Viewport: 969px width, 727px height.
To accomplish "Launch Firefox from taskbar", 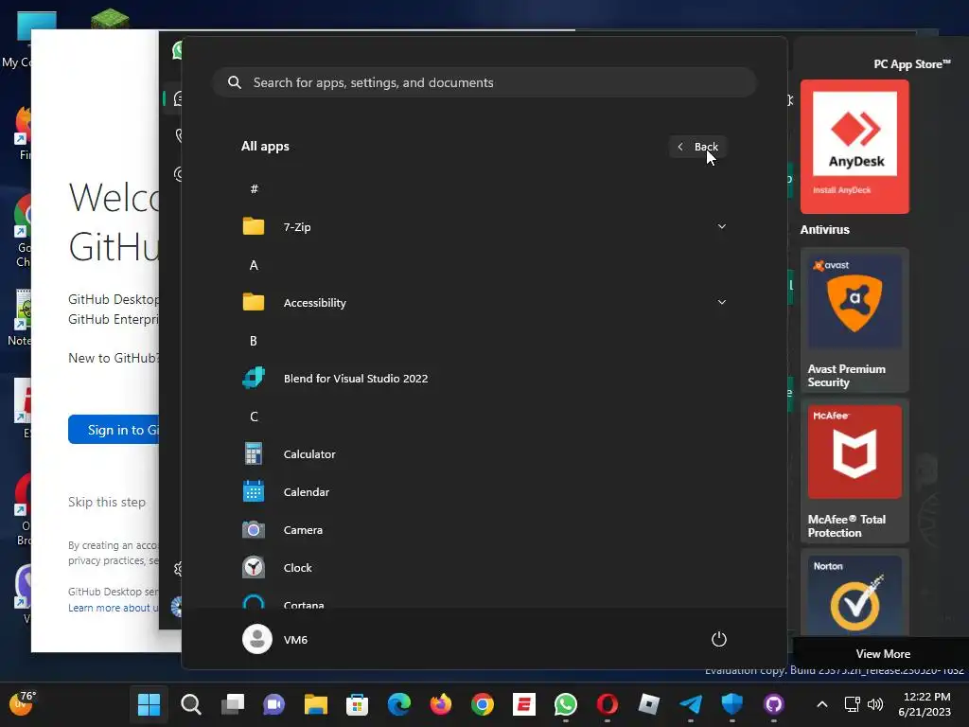I will tap(441, 704).
